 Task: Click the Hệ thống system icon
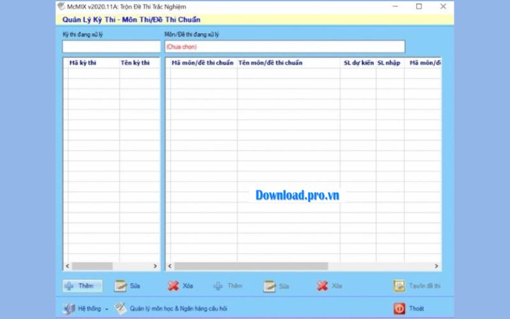(69, 309)
